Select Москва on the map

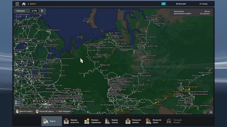41,101
